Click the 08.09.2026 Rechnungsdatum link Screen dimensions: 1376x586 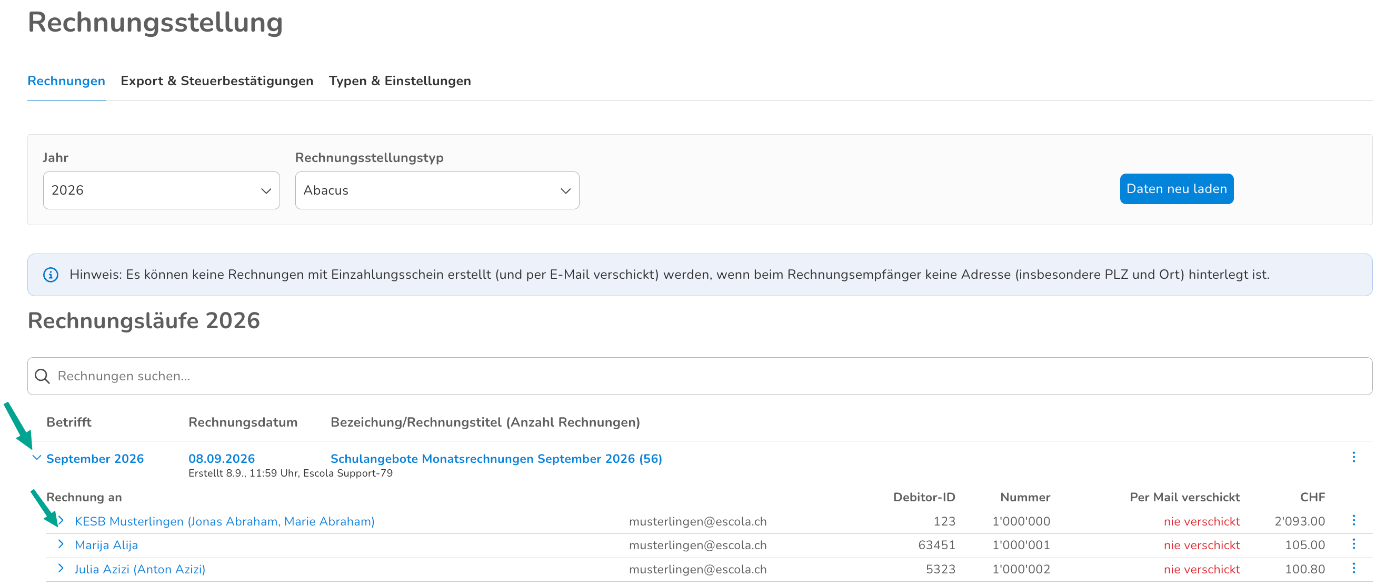pos(222,459)
